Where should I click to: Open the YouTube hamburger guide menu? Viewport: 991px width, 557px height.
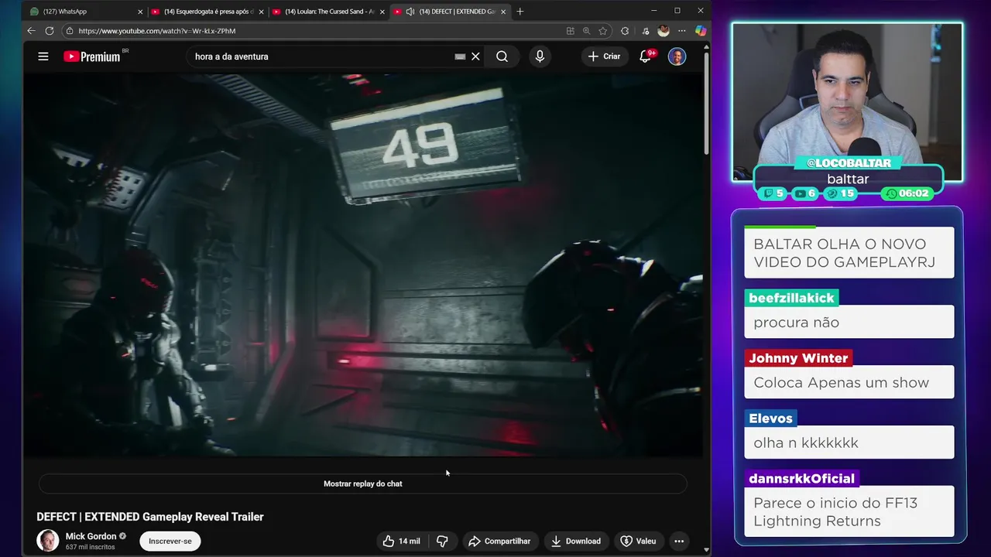[x=43, y=56]
